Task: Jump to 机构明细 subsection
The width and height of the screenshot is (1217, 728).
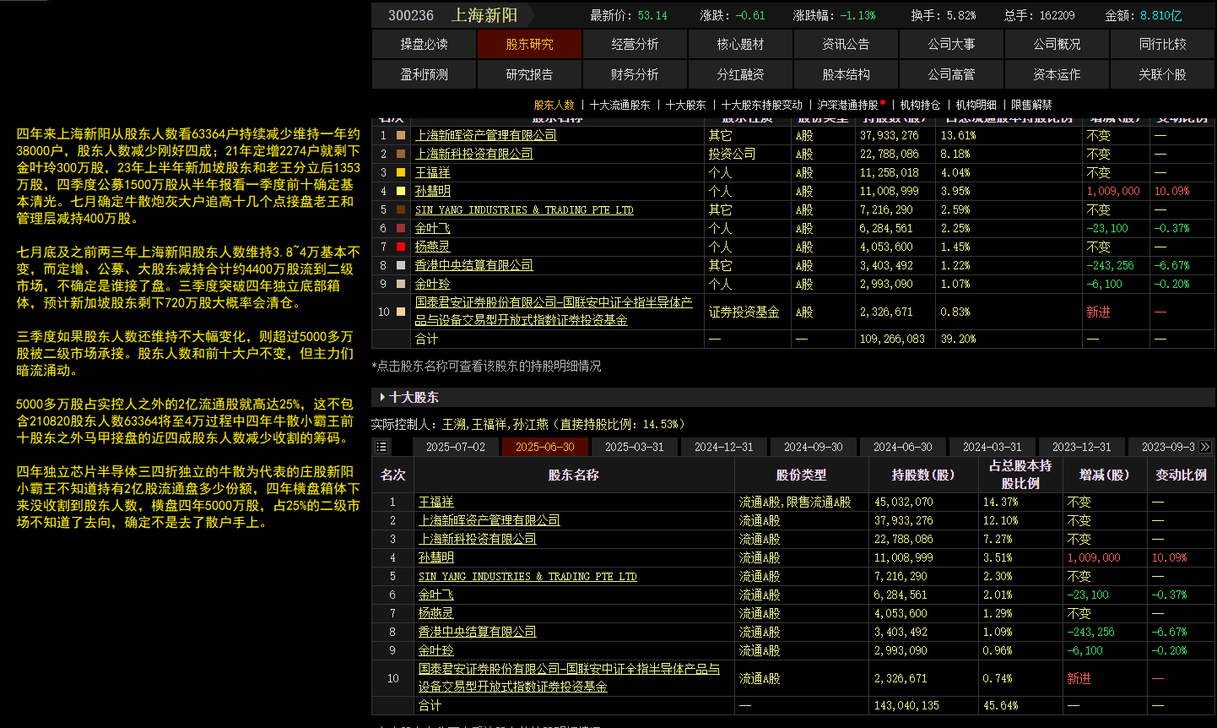Action: click(x=976, y=105)
